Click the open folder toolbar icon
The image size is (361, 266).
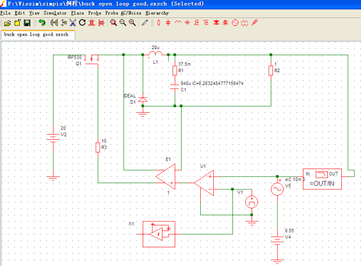(x=7, y=23)
